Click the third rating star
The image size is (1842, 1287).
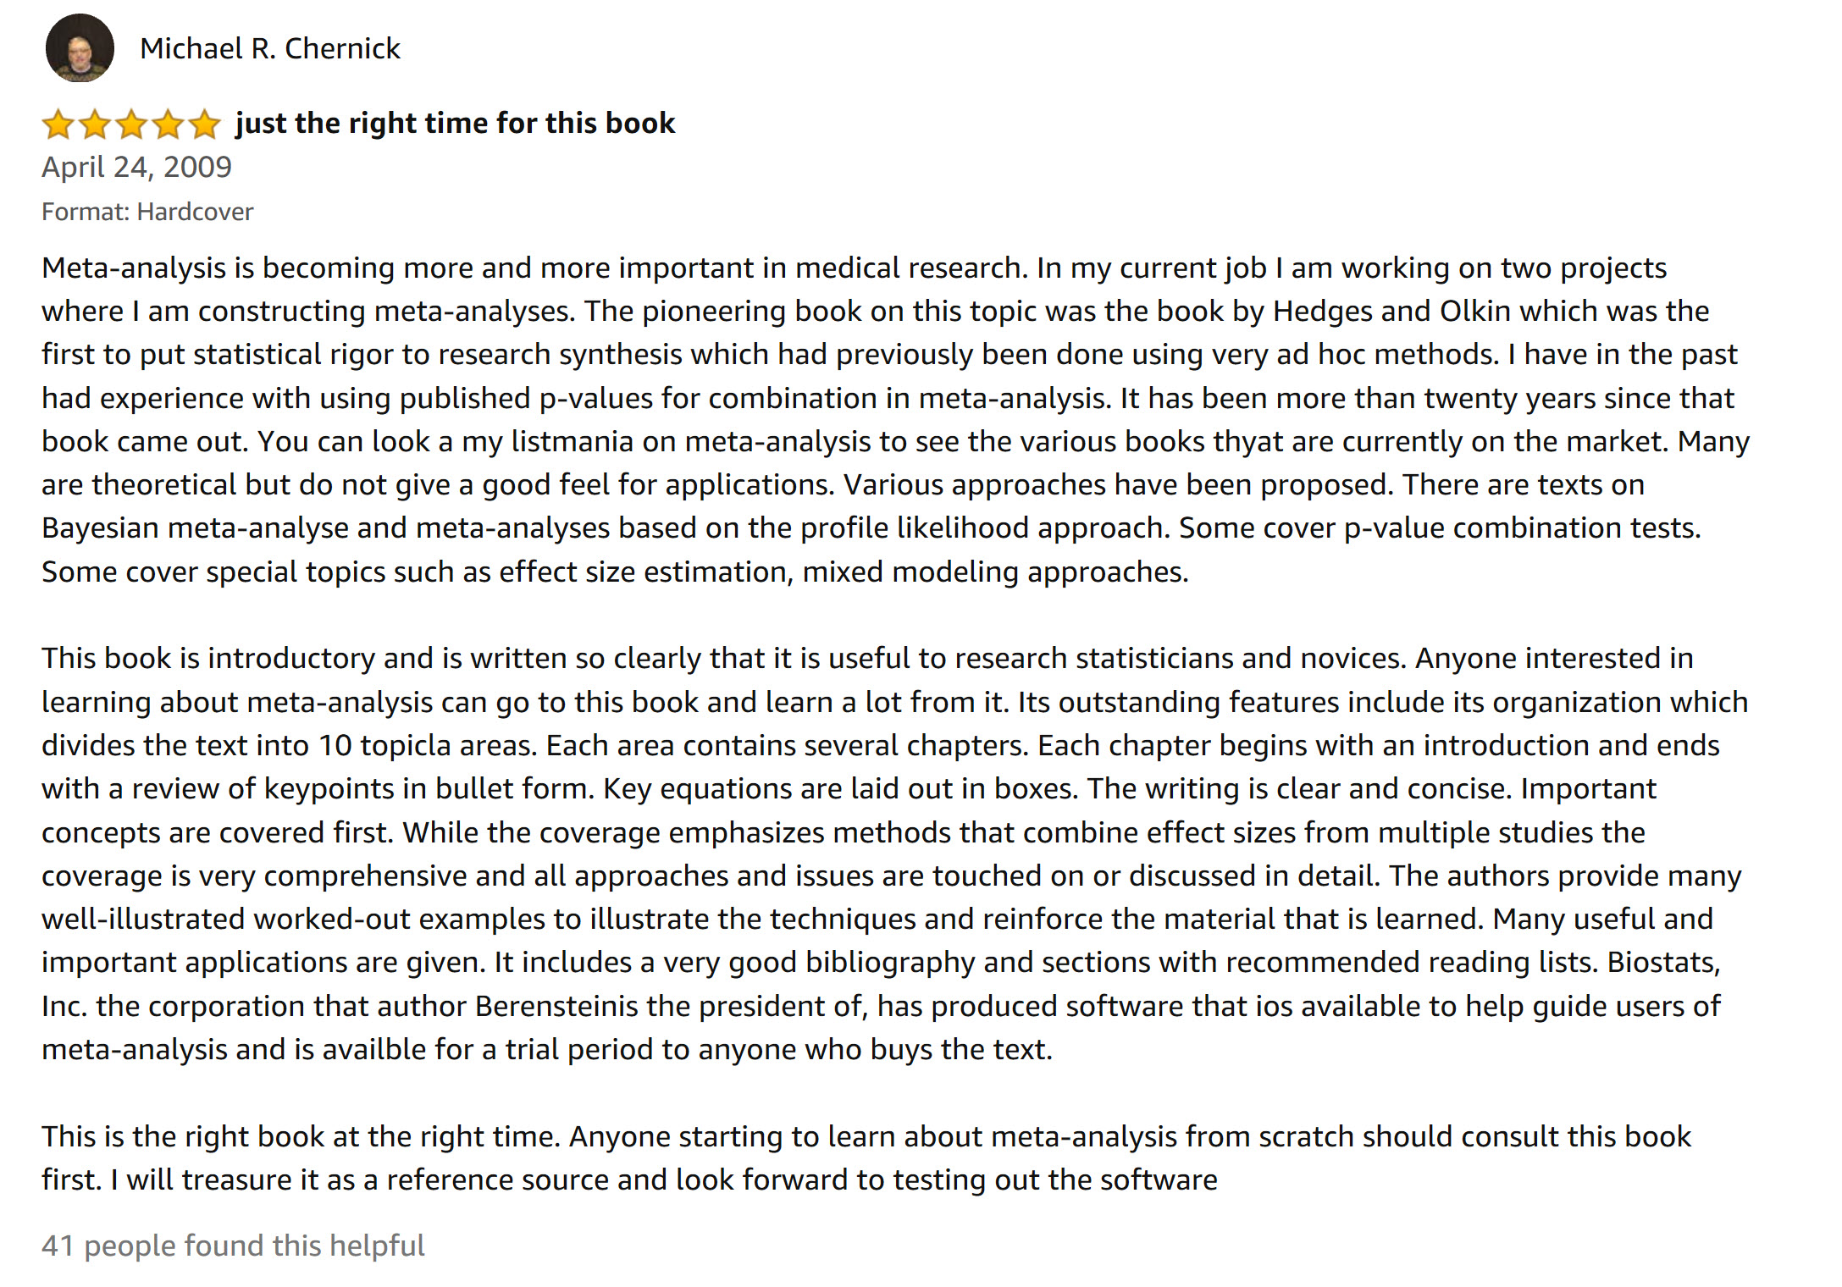(x=131, y=124)
